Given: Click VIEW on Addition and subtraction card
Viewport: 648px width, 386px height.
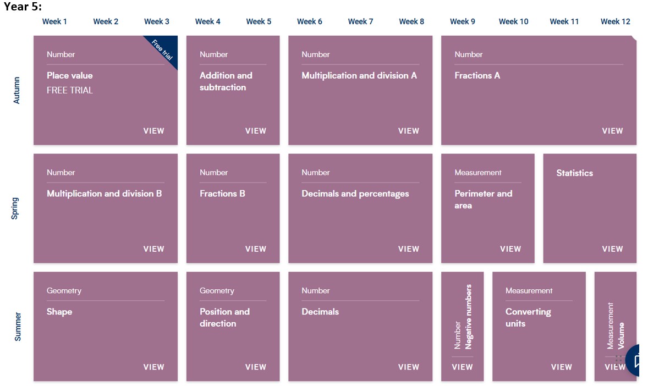Looking at the screenshot, I should point(255,131).
